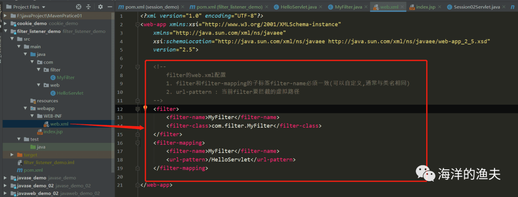
Task: Switch to web.xml editor tab
Action: 388,7
